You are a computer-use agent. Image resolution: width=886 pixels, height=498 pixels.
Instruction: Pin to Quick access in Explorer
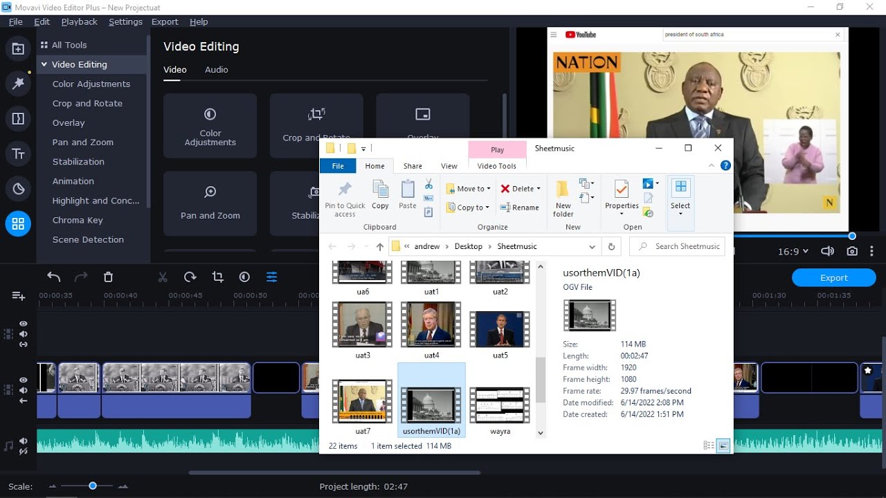(345, 199)
